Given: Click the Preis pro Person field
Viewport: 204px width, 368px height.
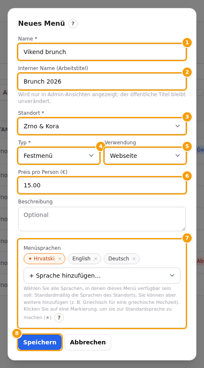Looking at the screenshot, I should (102, 185).
